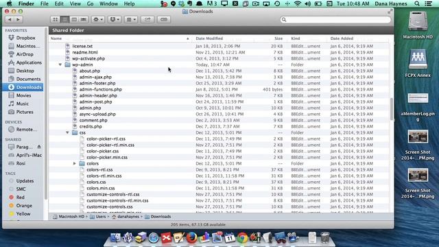Open the Trash in the Dock
This screenshot has height=247, width=439.
pos(324,237)
